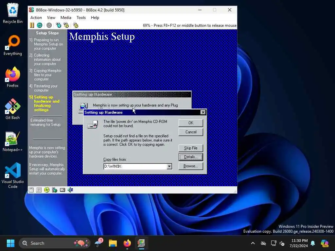
Task: Open the taskbar clock and date
Action: (299, 243)
